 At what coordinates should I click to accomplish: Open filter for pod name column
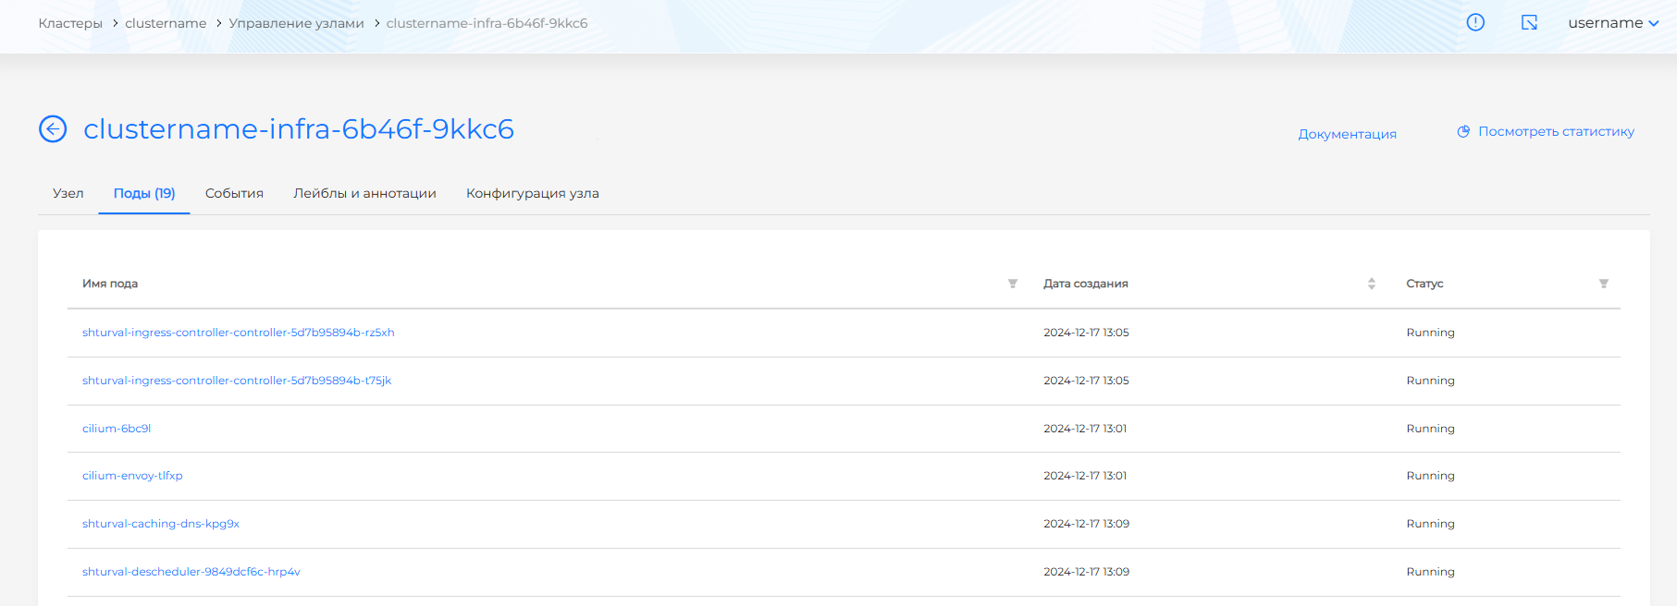tap(1012, 284)
